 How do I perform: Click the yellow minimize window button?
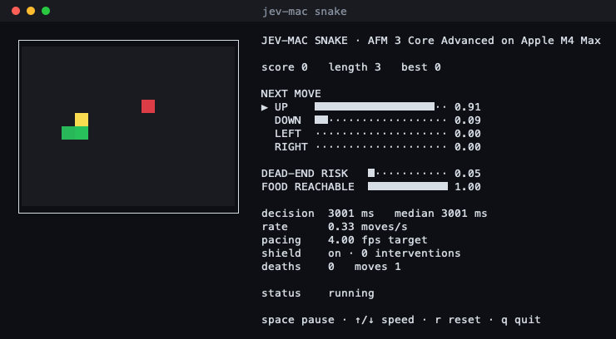pyautogui.click(x=31, y=11)
